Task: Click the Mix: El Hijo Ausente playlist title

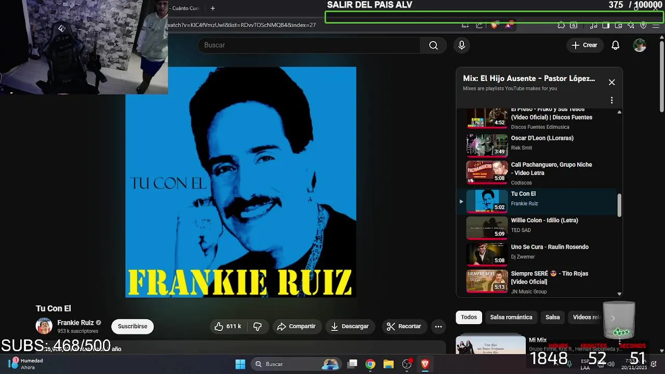Action: (x=529, y=78)
